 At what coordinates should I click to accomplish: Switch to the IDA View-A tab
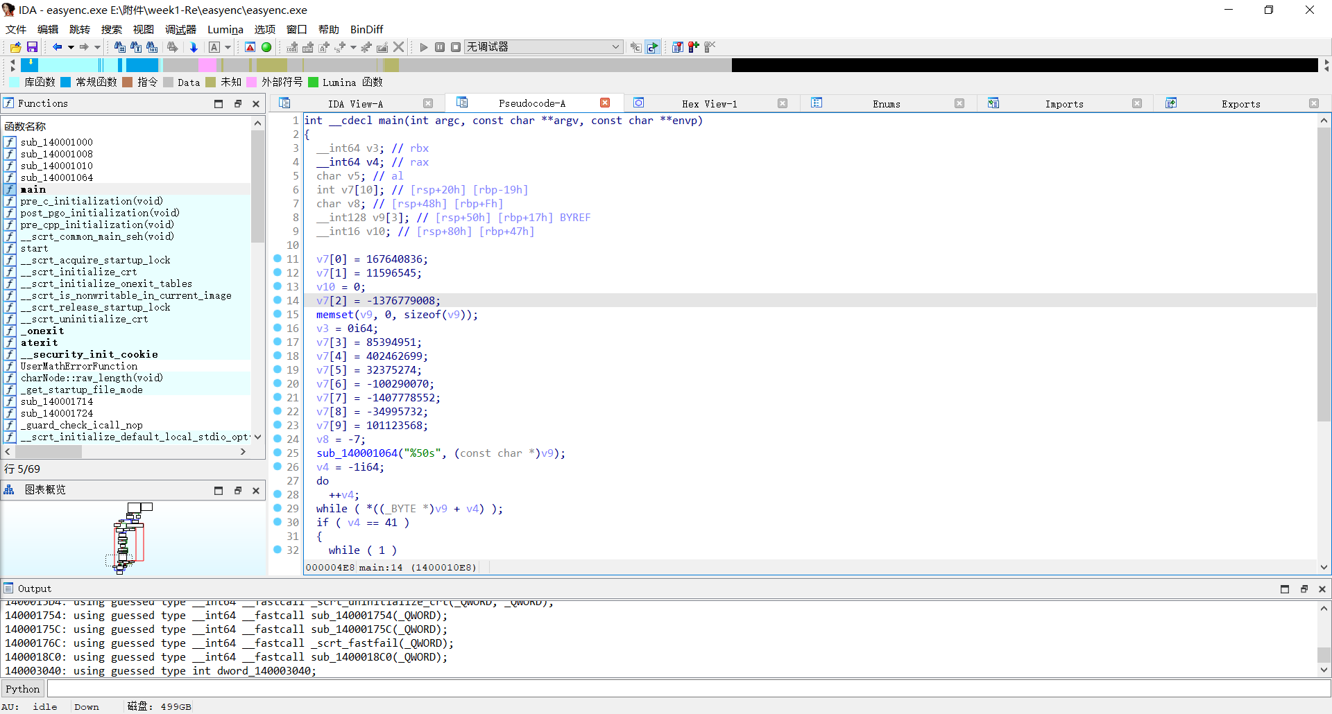(x=355, y=104)
